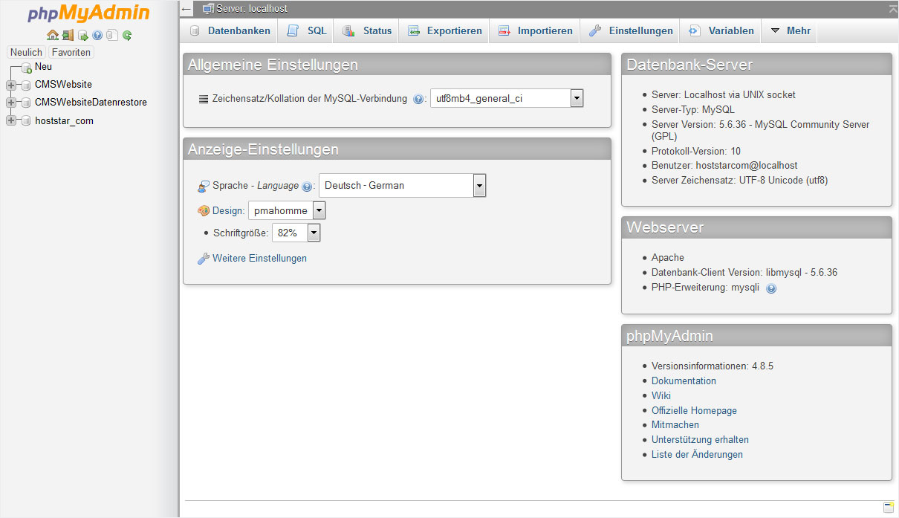
Task: Open the Einstellungen tab
Action: 630,30
